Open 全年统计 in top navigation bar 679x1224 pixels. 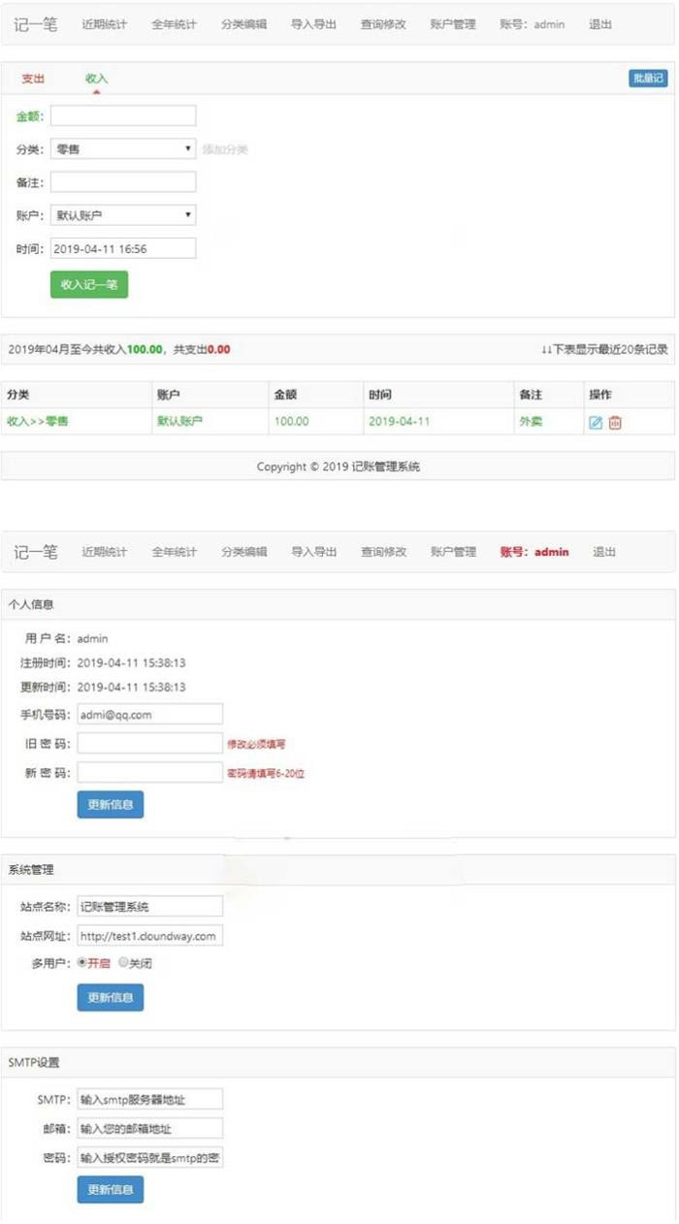[x=174, y=23]
